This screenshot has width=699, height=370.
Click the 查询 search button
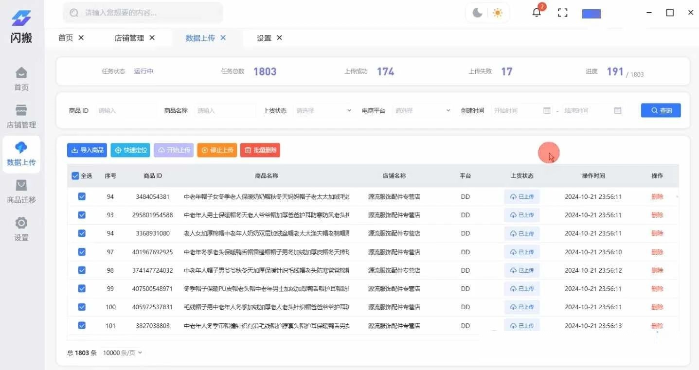pyautogui.click(x=661, y=110)
